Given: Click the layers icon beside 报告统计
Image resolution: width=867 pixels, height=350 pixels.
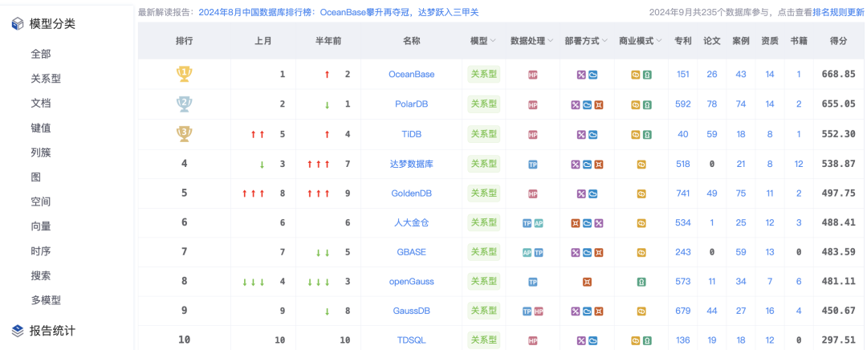Looking at the screenshot, I should pos(18,331).
